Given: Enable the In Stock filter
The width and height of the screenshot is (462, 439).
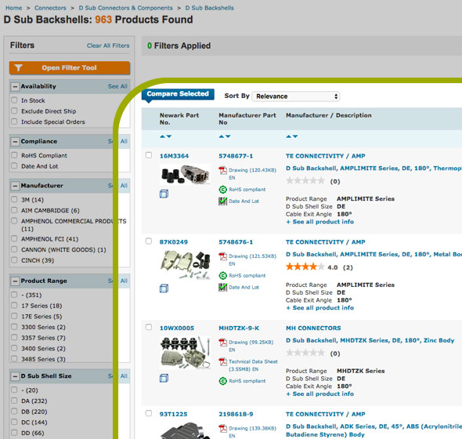Looking at the screenshot, I should click(14, 100).
